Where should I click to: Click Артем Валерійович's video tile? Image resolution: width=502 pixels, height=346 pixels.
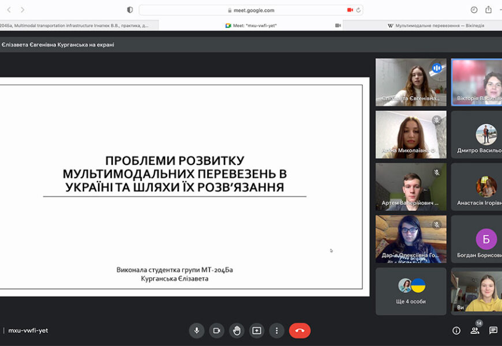click(411, 187)
